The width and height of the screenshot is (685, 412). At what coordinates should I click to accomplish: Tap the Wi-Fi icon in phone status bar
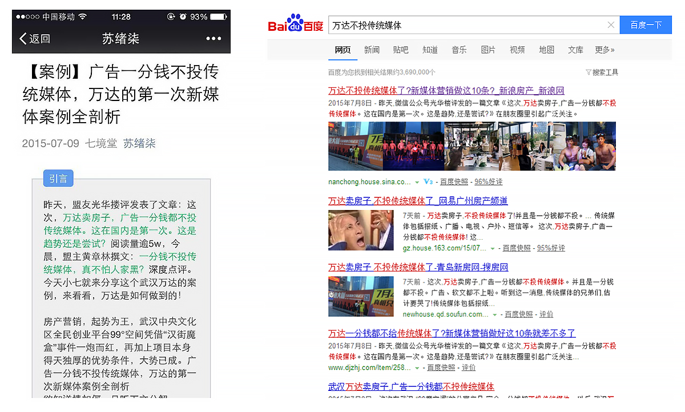[x=83, y=17]
